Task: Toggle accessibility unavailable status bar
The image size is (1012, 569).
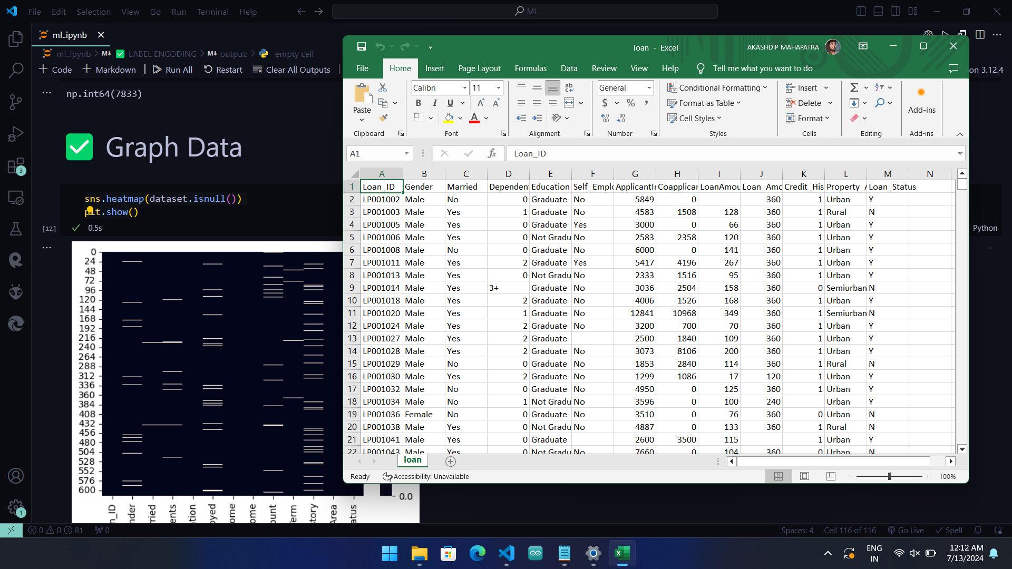Action: (426, 477)
